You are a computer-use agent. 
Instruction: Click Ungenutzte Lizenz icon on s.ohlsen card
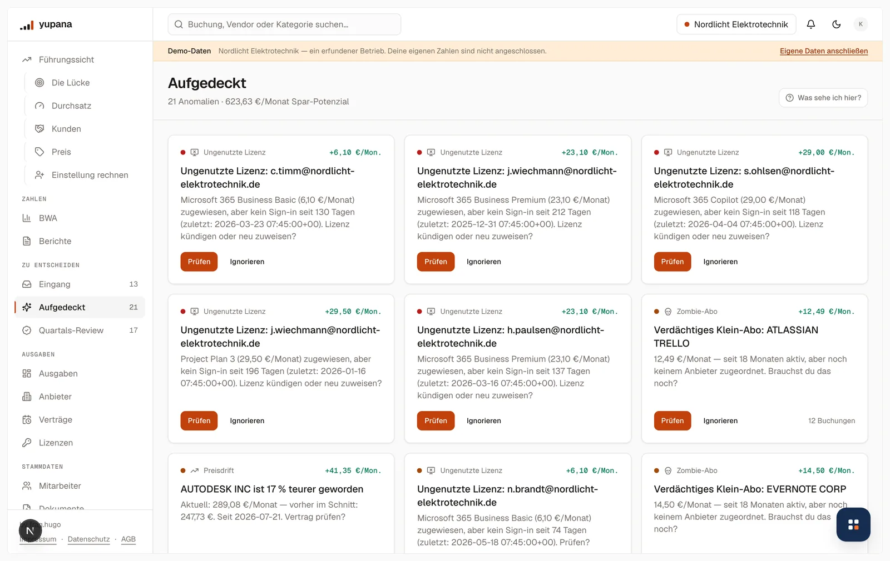point(668,152)
